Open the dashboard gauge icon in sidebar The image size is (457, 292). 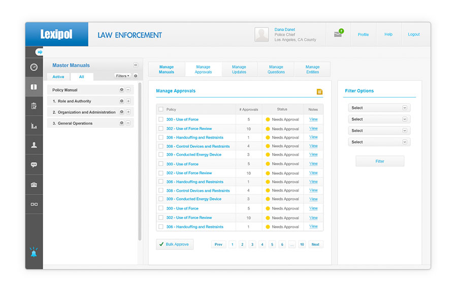pyautogui.click(x=34, y=67)
